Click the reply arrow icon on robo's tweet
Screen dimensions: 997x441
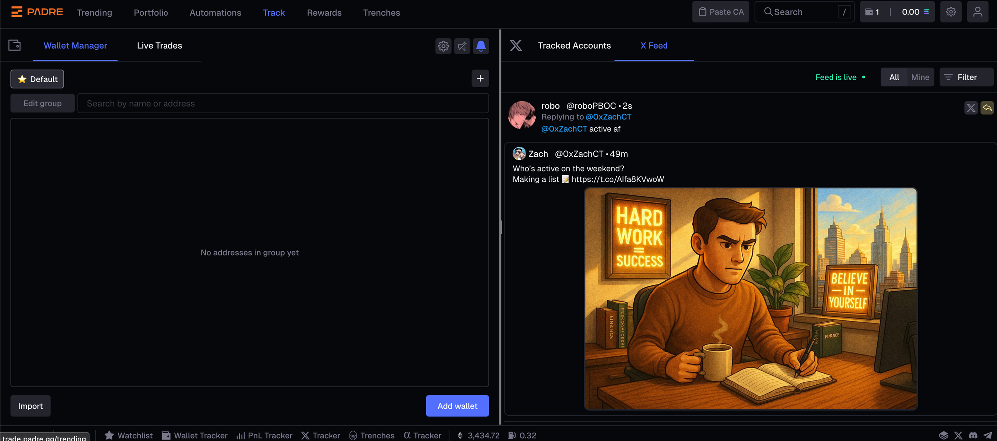[x=987, y=108]
